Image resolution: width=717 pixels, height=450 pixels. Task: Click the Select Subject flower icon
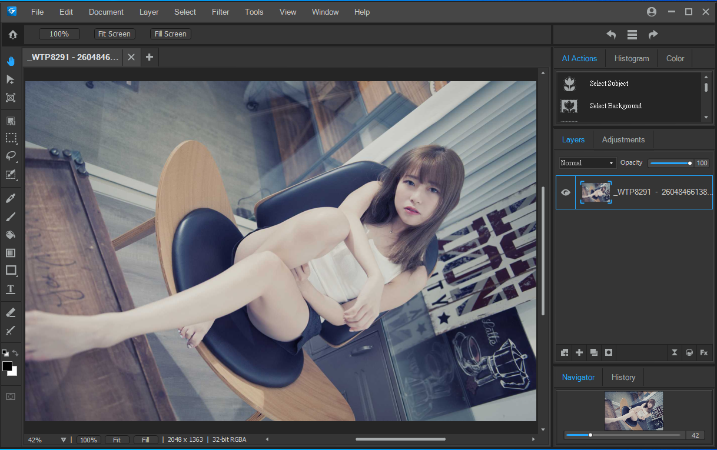[x=569, y=84]
